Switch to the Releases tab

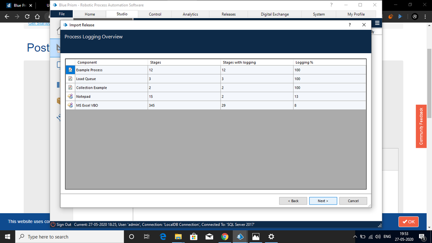click(228, 14)
